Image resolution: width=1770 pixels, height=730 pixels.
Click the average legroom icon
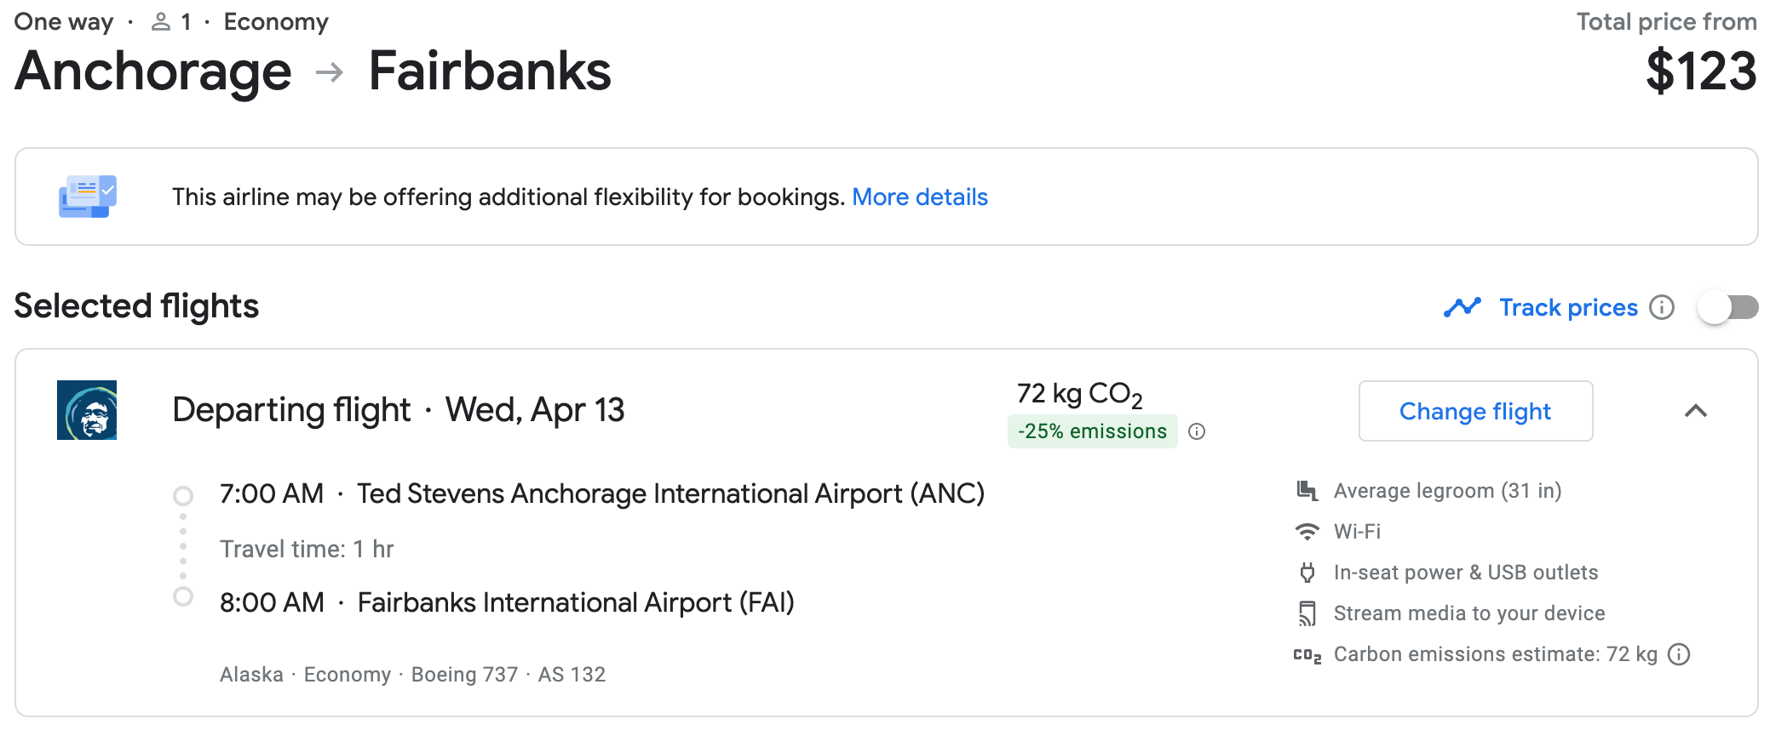click(x=1307, y=490)
